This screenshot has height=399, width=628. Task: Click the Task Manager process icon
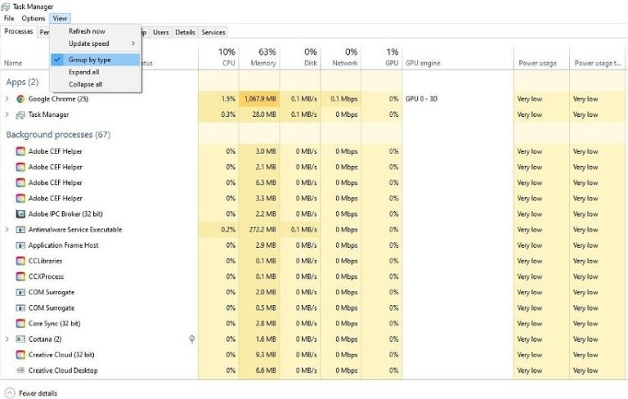21,114
